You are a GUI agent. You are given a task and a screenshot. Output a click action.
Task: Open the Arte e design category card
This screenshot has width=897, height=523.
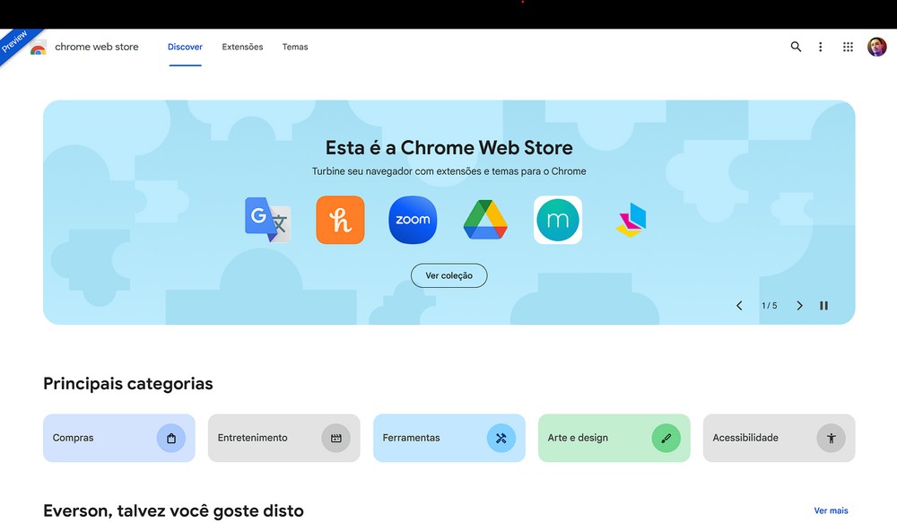coord(614,439)
